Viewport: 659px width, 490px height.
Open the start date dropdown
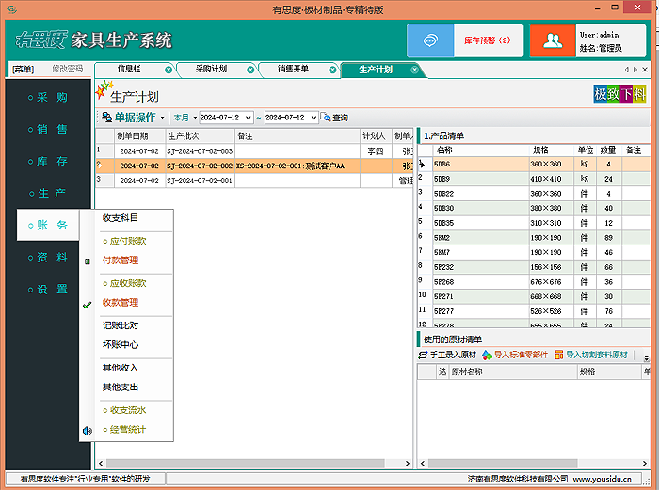(249, 118)
